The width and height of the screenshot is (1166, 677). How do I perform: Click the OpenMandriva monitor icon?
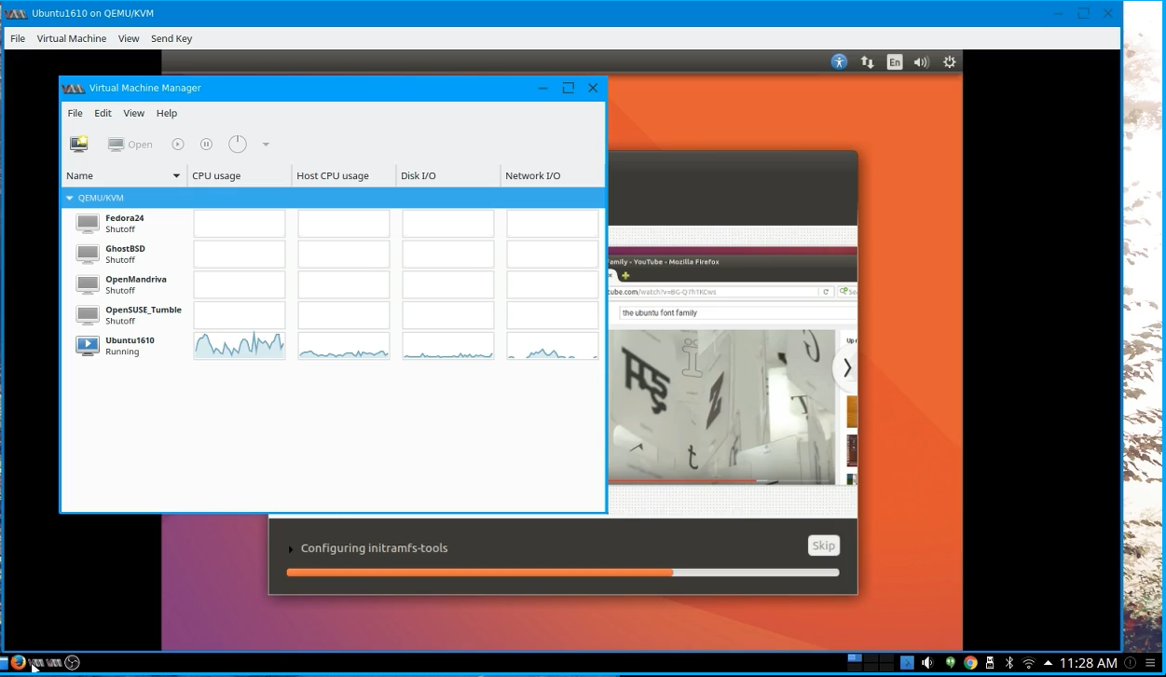[x=88, y=284]
